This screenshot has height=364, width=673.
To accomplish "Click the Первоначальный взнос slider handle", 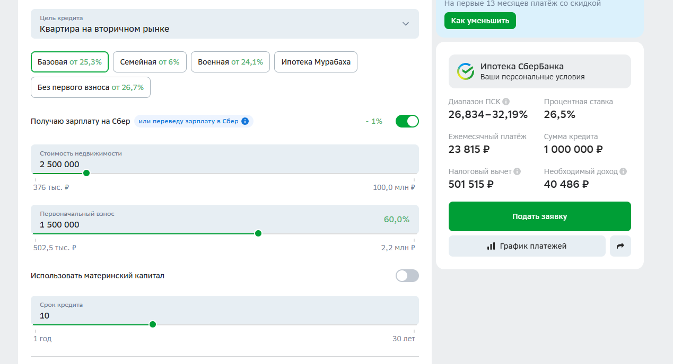I will coord(258,233).
